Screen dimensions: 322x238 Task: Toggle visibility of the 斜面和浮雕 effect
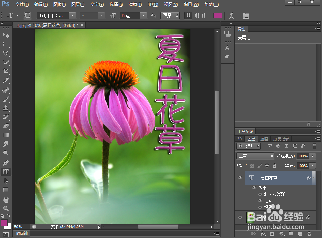260,194
